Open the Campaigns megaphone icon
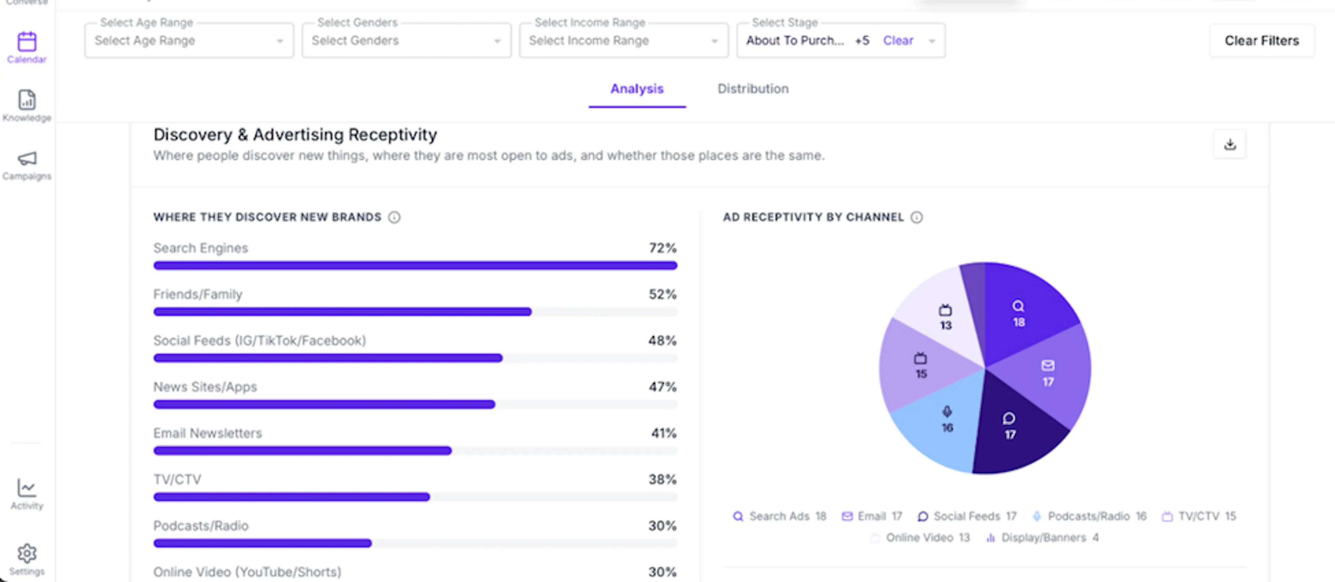Image resolution: width=1335 pixels, height=582 pixels. [27, 159]
